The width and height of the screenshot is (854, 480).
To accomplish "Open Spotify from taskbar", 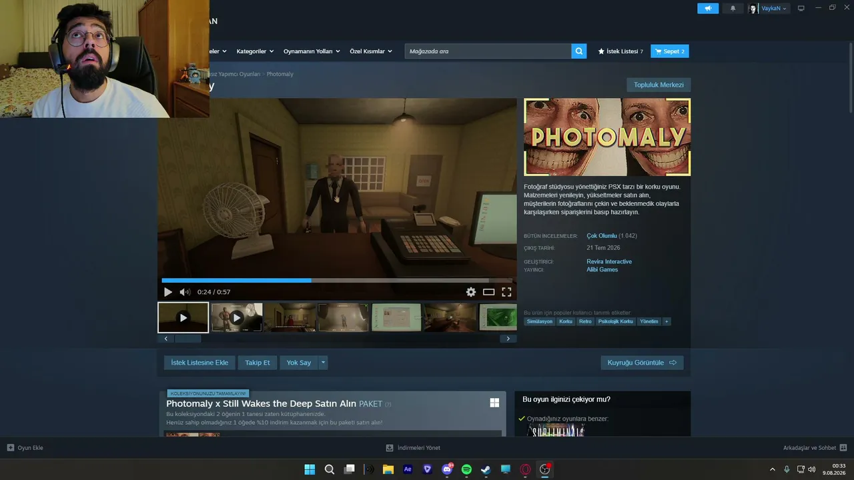I will point(466,469).
